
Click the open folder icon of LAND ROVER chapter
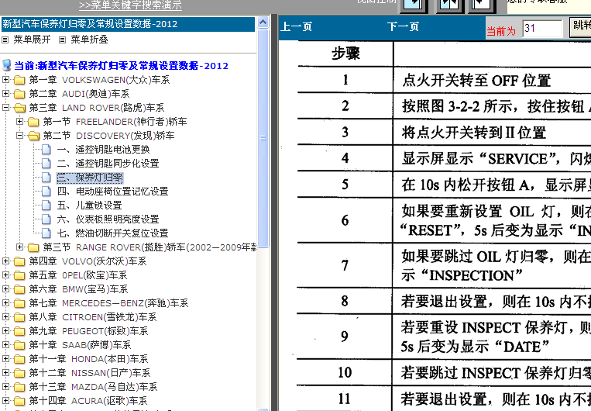point(19,108)
